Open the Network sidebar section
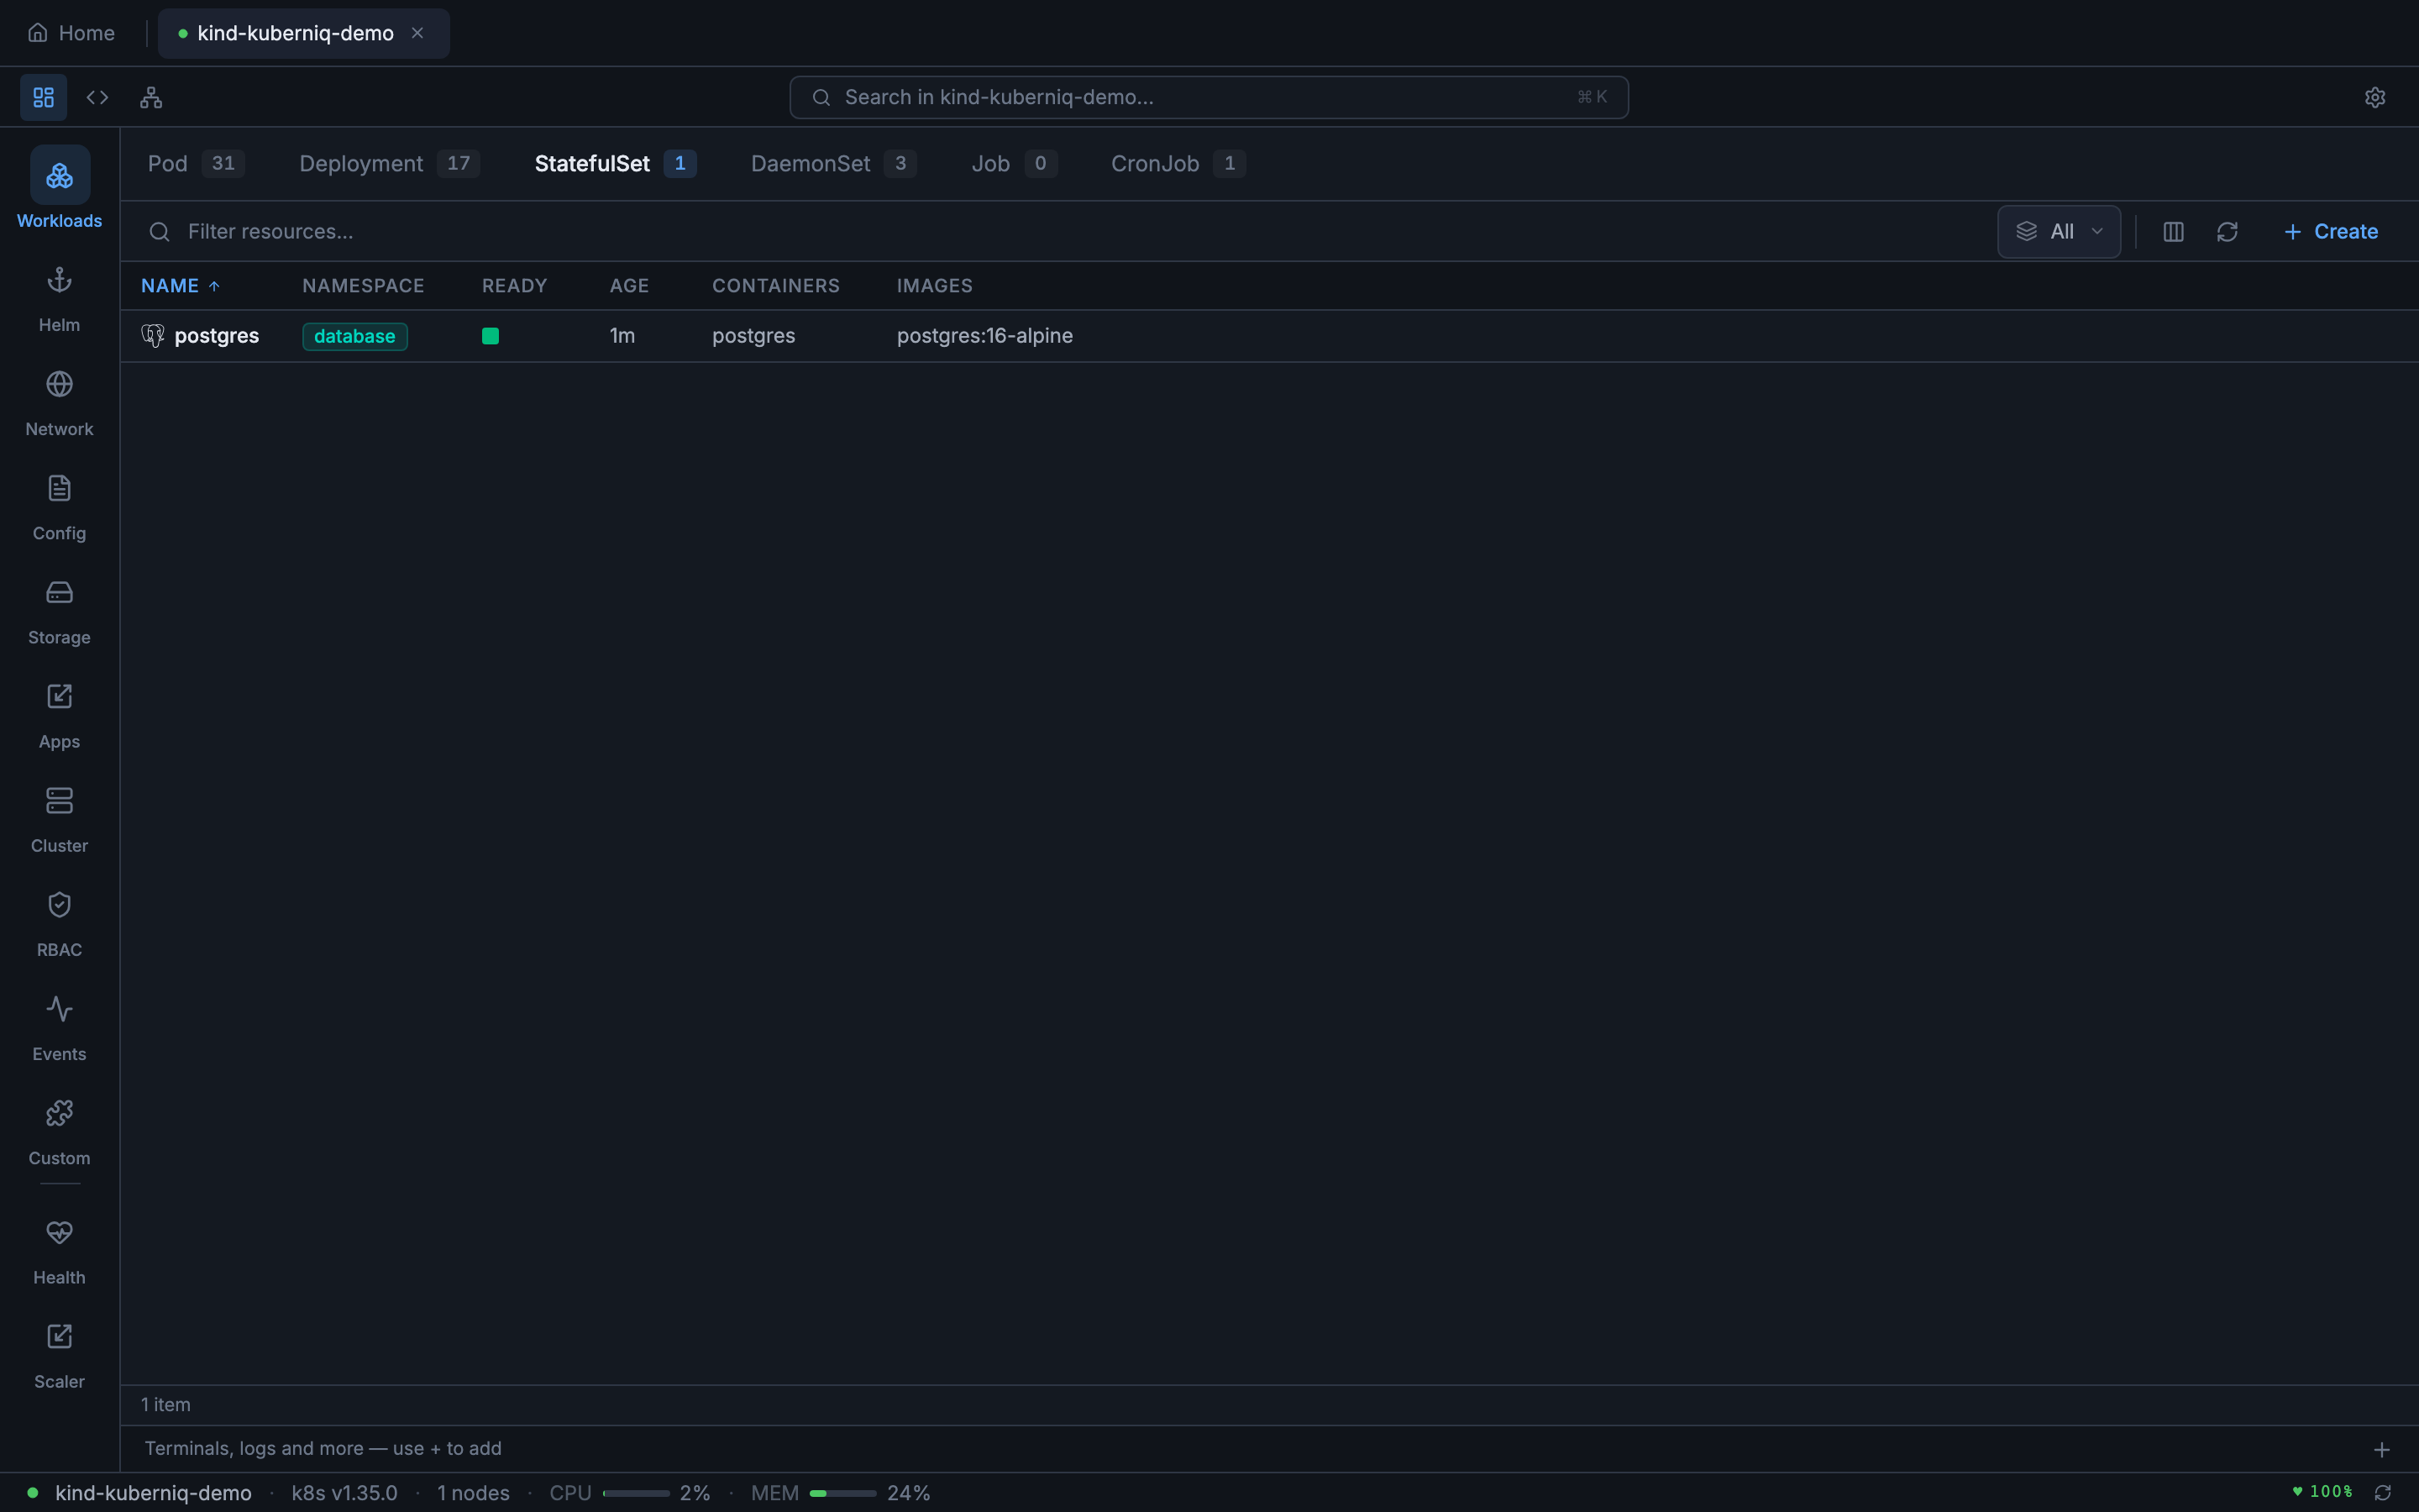Viewport: 2419px width, 1512px height. (58, 401)
